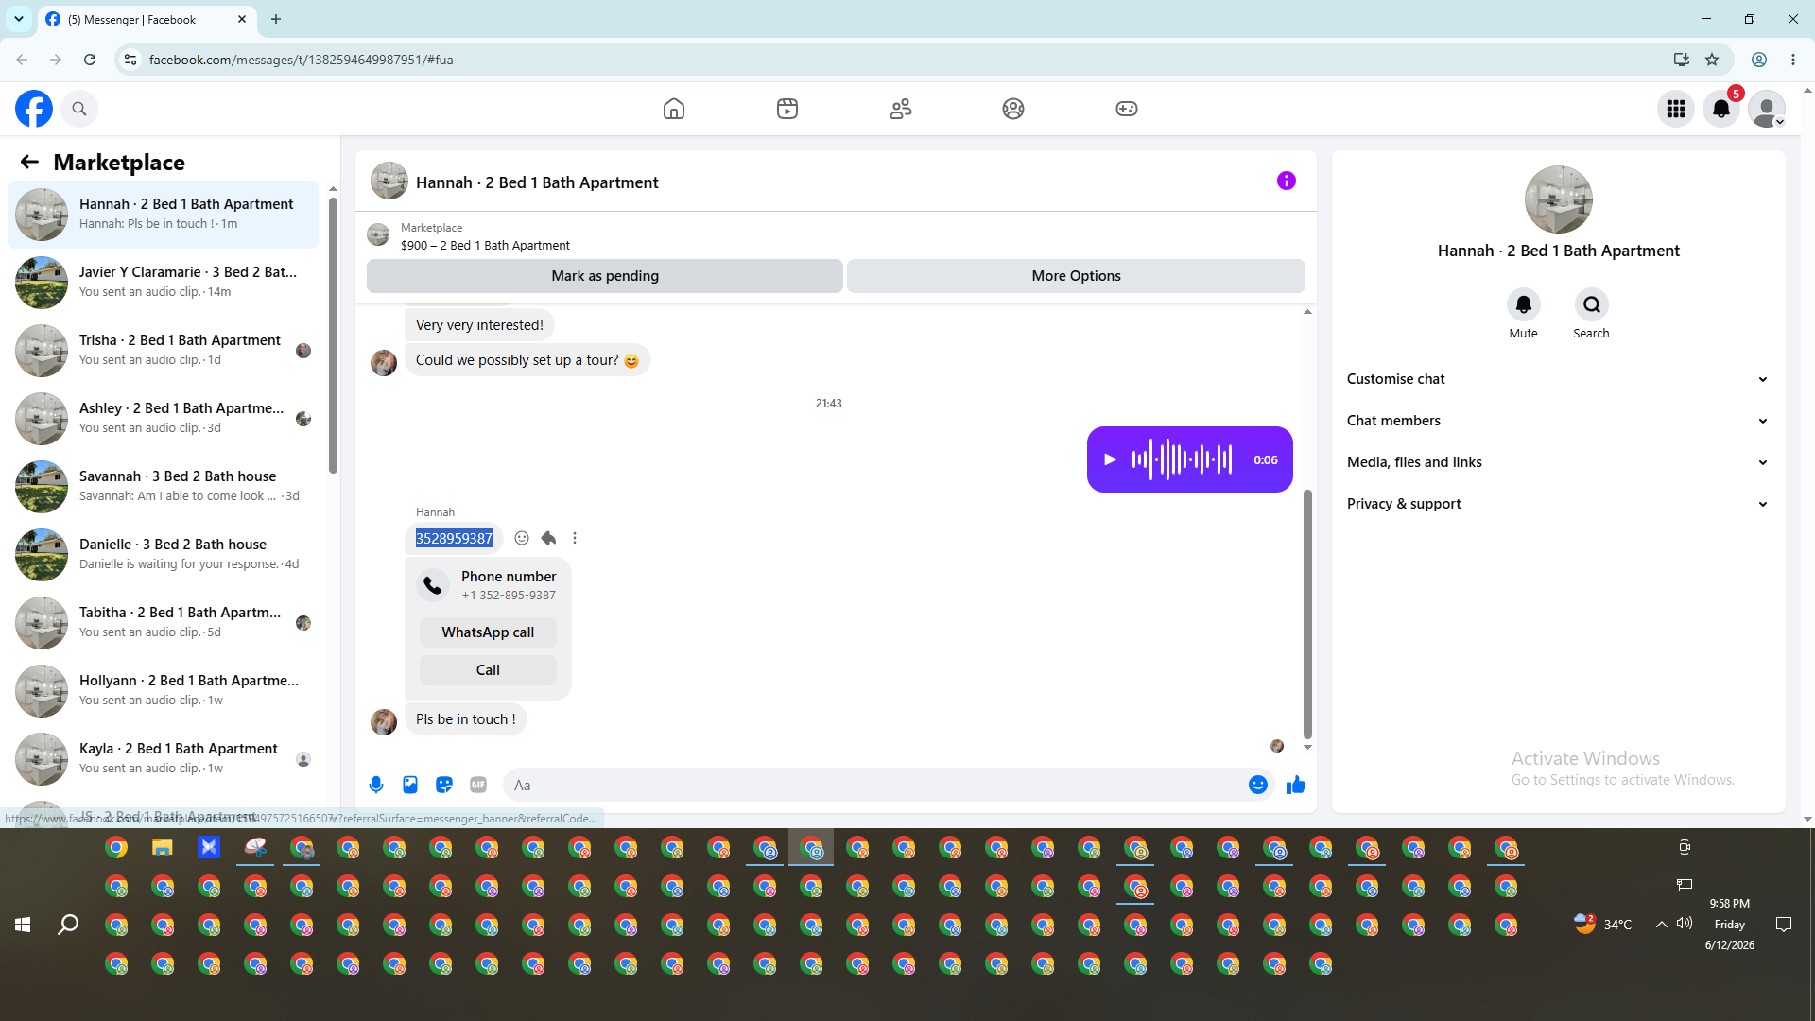1815x1021 pixels.
Task: Click the Pls be in touch ! message
Action: (x=465, y=719)
